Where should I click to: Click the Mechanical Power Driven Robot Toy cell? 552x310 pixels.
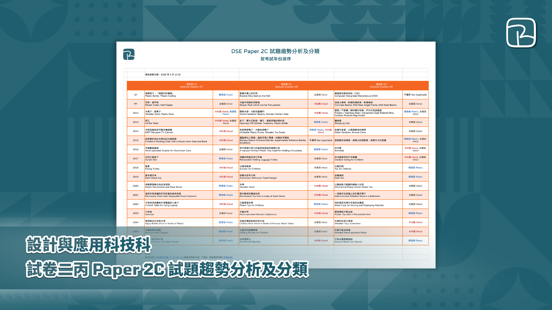coord(368,186)
